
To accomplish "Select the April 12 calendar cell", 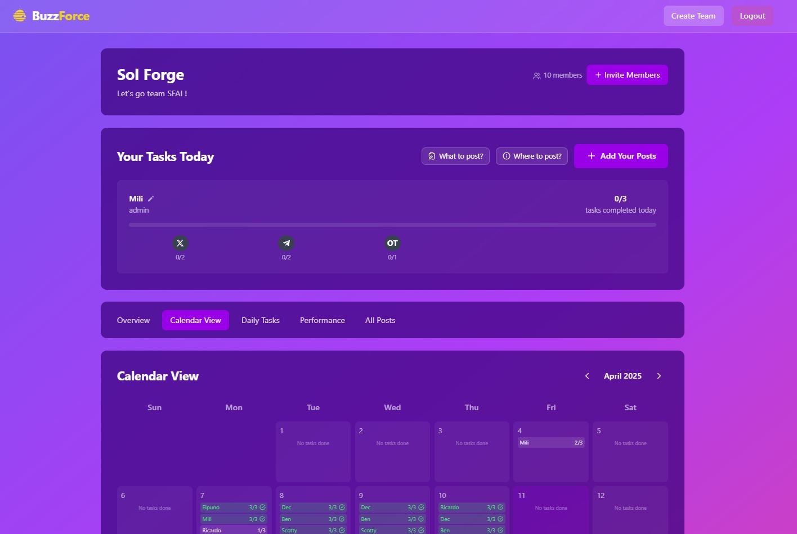I will (x=630, y=510).
